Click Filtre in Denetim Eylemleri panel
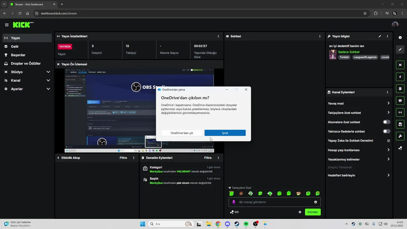The height and width of the screenshot is (229, 407). coord(208,158)
